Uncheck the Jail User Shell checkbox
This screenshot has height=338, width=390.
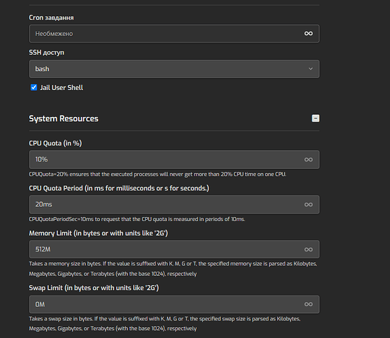(34, 87)
